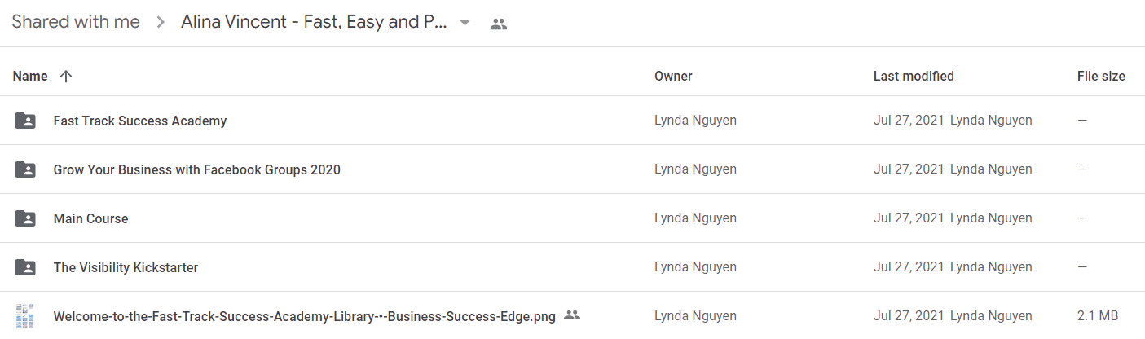Image resolution: width=1145 pixels, height=339 pixels.
Task: Open the folder title dropdown arrow
Action: (465, 23)
